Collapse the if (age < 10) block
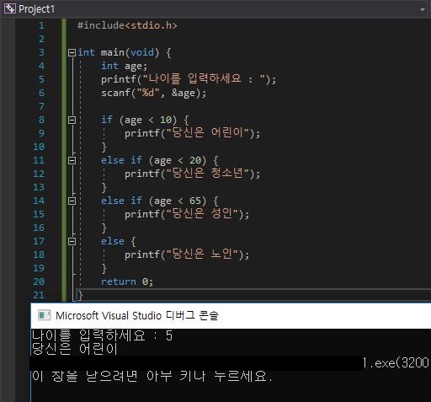This screenshot has height=402, width=431. pos(72,120)
